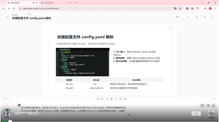Click the small speaker avatar beside subtitles
Screen dimensions: 219x122
tap(19, 105)
